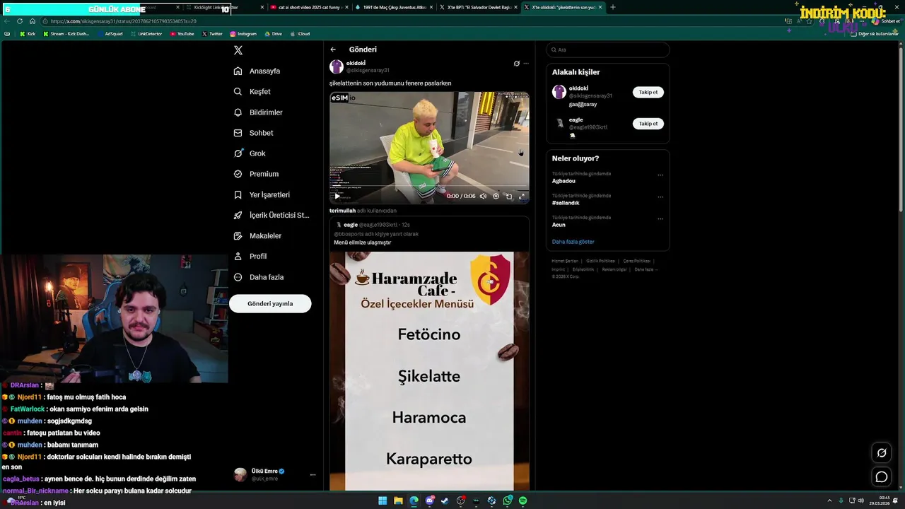
Task: Open the X logo home icon
Action: (238, 50)
